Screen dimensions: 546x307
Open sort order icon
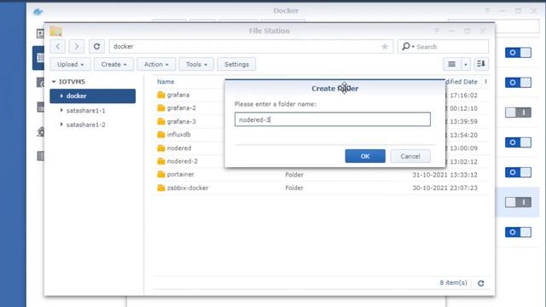(x=481, y=64)
